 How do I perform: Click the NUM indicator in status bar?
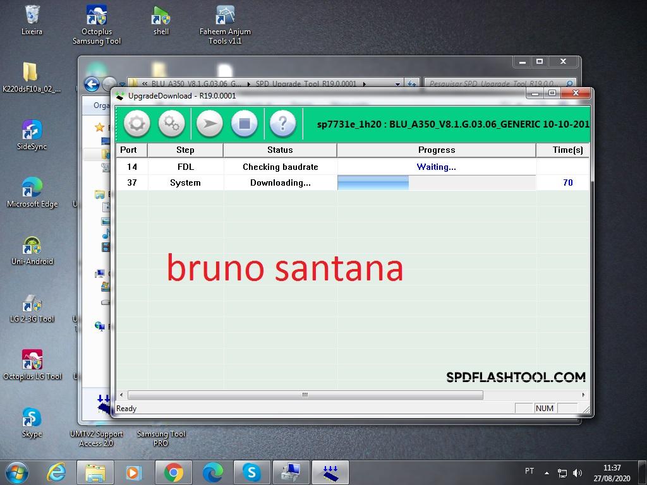pyautogui.click(x=544, y=409)
